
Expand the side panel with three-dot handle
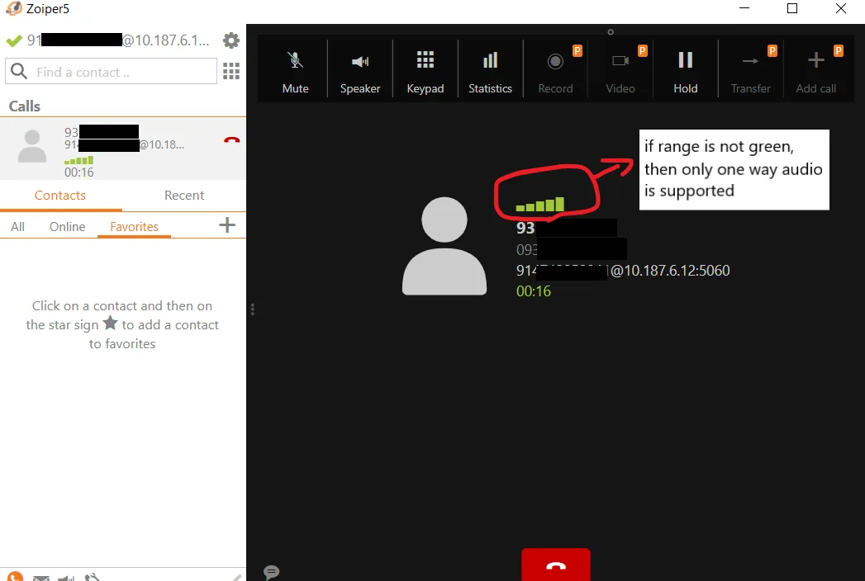click(253, 309)
